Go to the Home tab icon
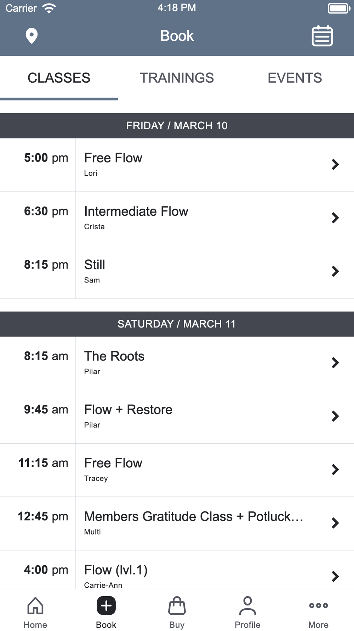The width and height of the screenshot is (354, 631). [x=35, y=606]
